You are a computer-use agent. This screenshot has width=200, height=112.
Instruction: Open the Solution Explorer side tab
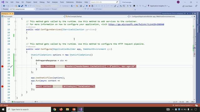tap(198, 18)
